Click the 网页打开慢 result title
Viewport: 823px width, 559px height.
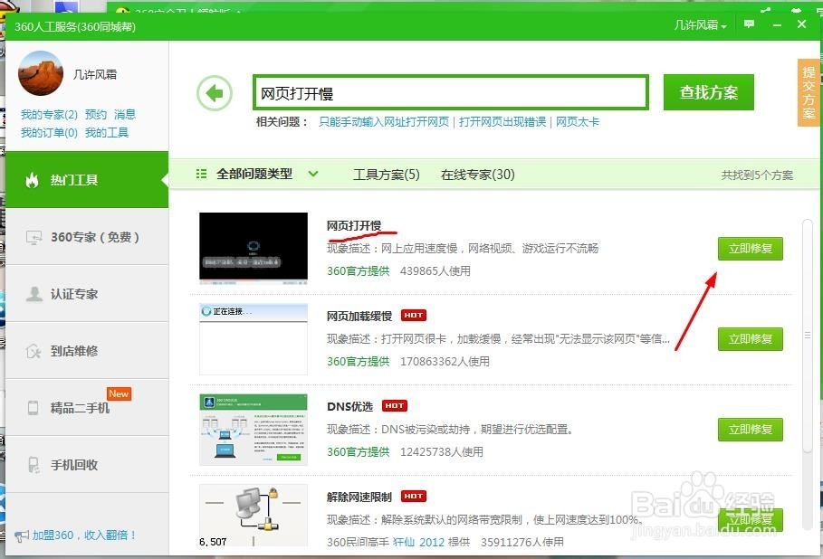pos(354,225)
